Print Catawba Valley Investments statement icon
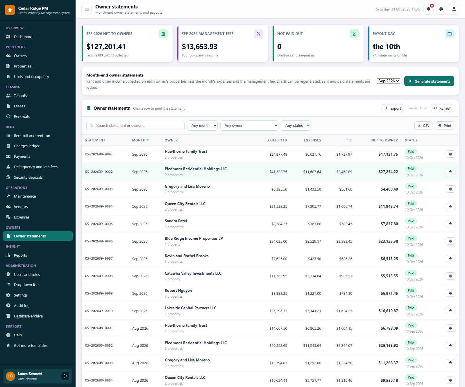The image size is (465, 387). 450,276
